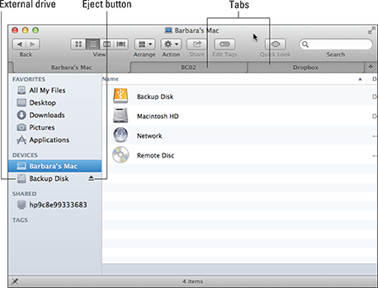Screen dimensions: 378x288
Task: Sort by the Name column header
Action: pos(110,79)
